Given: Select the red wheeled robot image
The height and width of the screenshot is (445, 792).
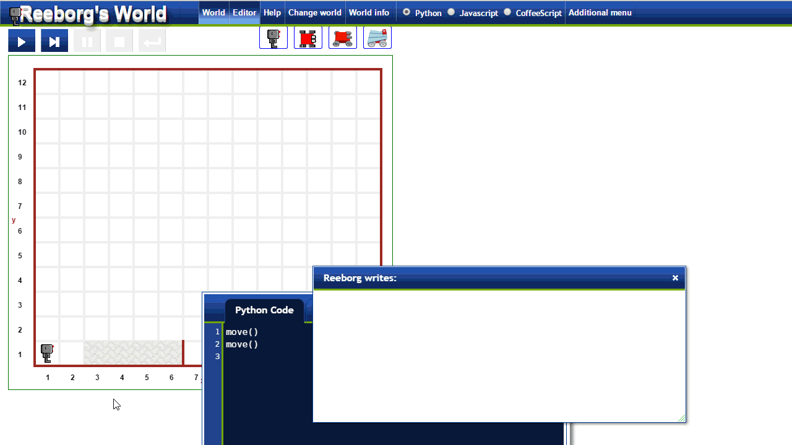Looking at the screenshot, I should pyautogui.click(x=343, y=38).
